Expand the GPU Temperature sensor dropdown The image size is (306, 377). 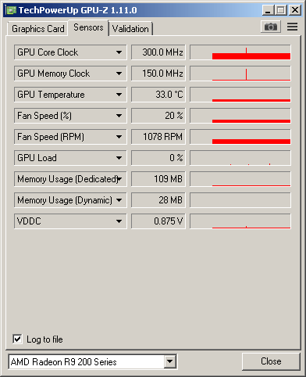[119, 95]
